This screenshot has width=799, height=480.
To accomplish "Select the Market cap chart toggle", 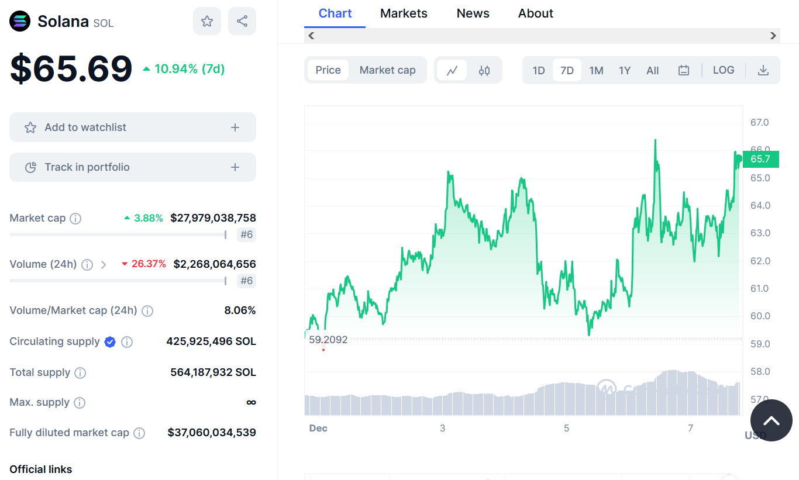I will [387, 70].
